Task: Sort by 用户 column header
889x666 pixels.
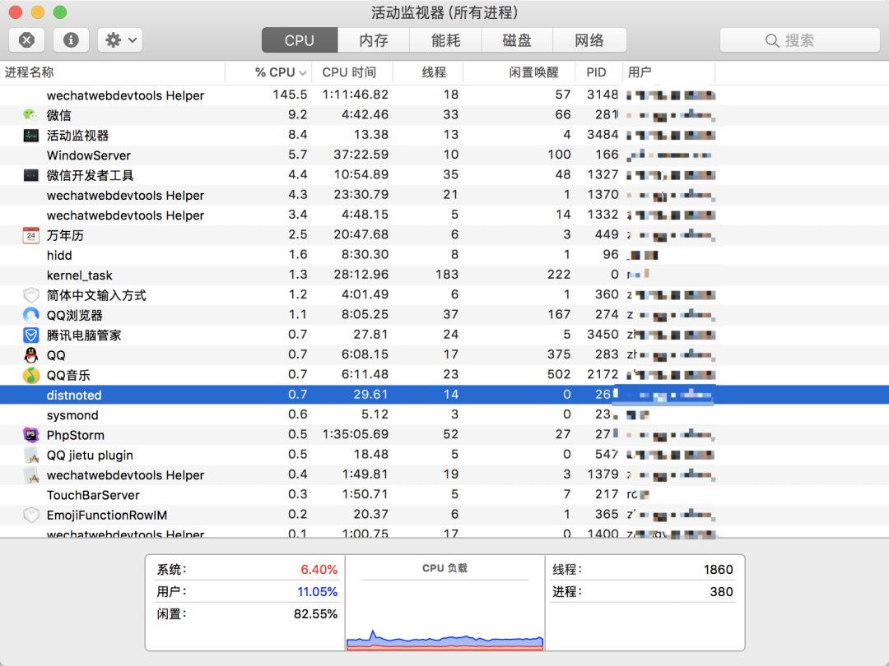Action: coord(669,72)
